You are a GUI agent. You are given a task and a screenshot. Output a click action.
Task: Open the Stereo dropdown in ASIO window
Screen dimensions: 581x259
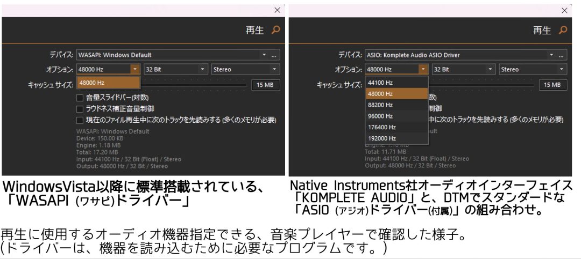coord(533,69)
